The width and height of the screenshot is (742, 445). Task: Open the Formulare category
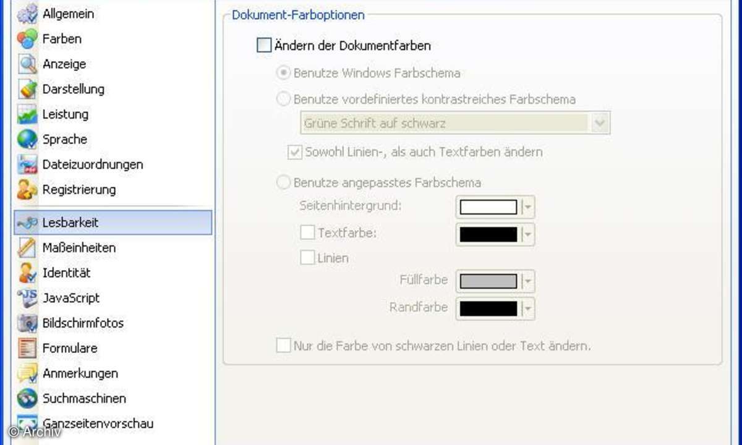click(70, 348)
